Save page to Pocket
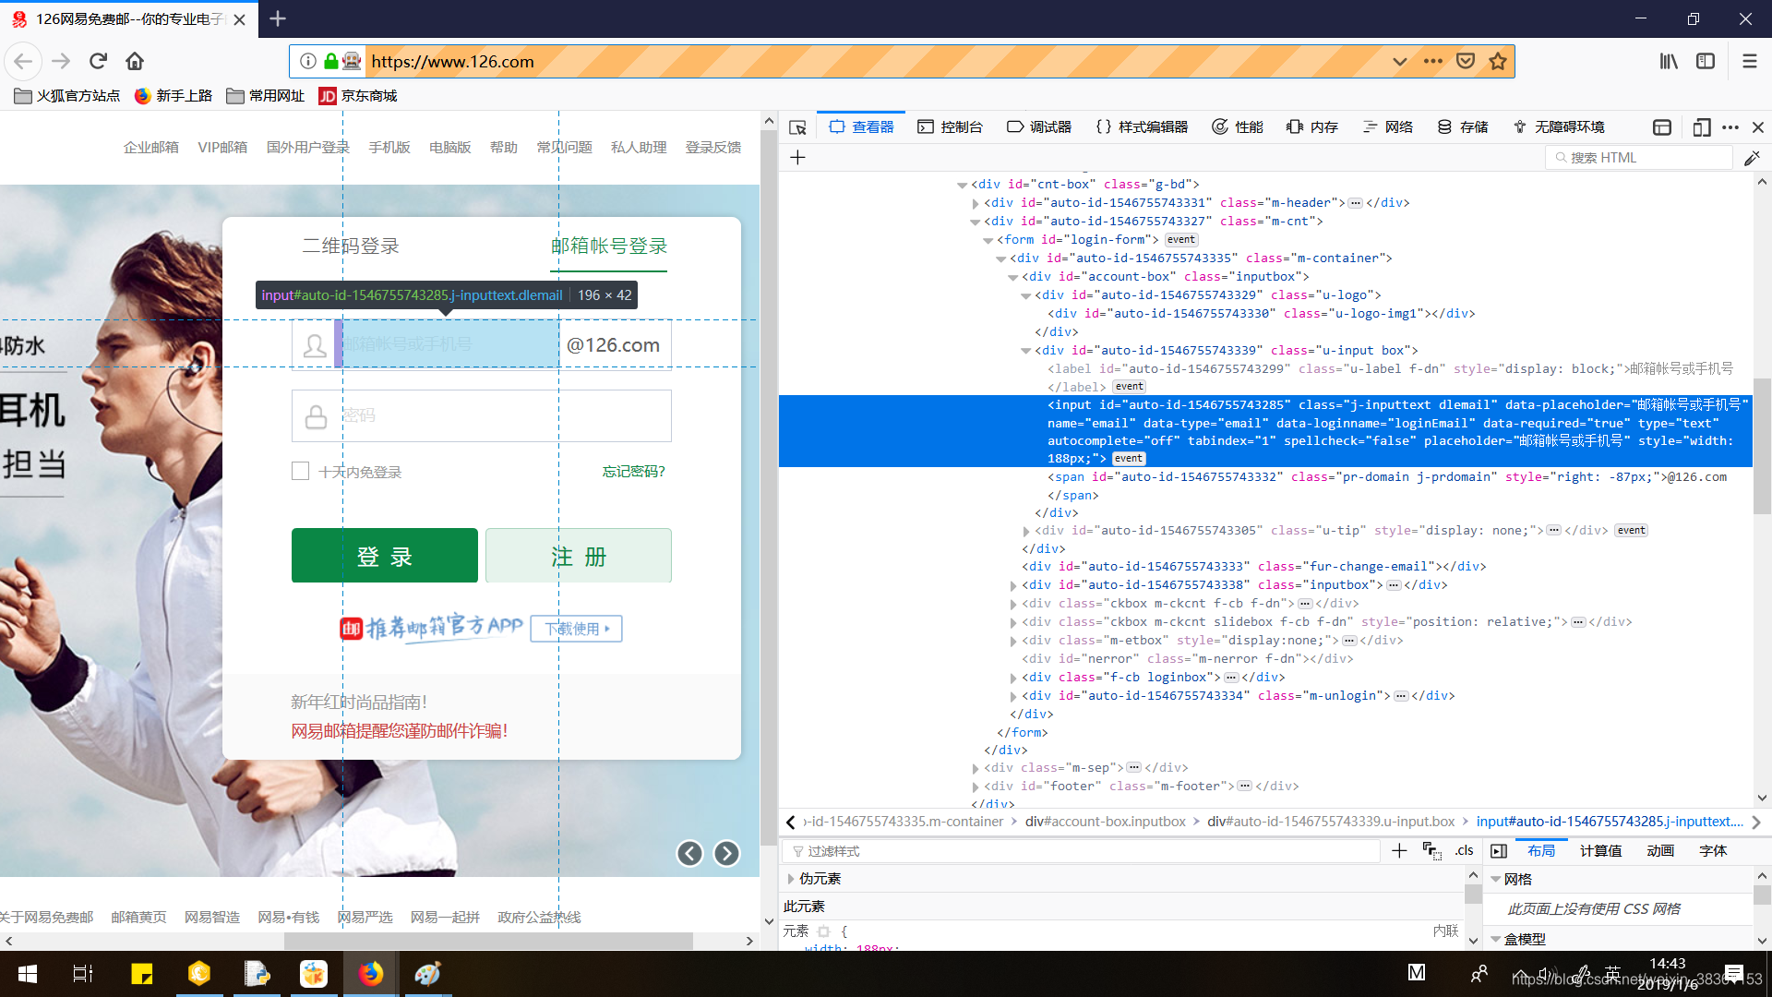 pos(1466,61)
